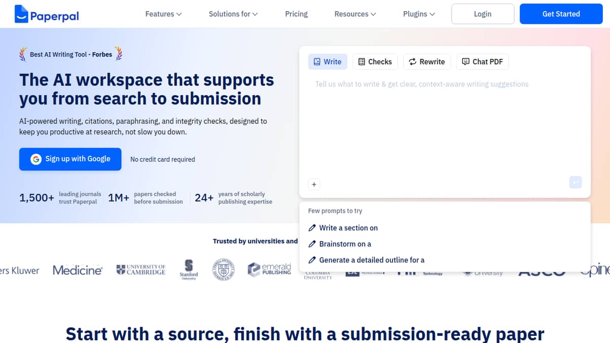Switch to the Rewrite tab
The image size is (610, 343).
(x=427, y=62)
